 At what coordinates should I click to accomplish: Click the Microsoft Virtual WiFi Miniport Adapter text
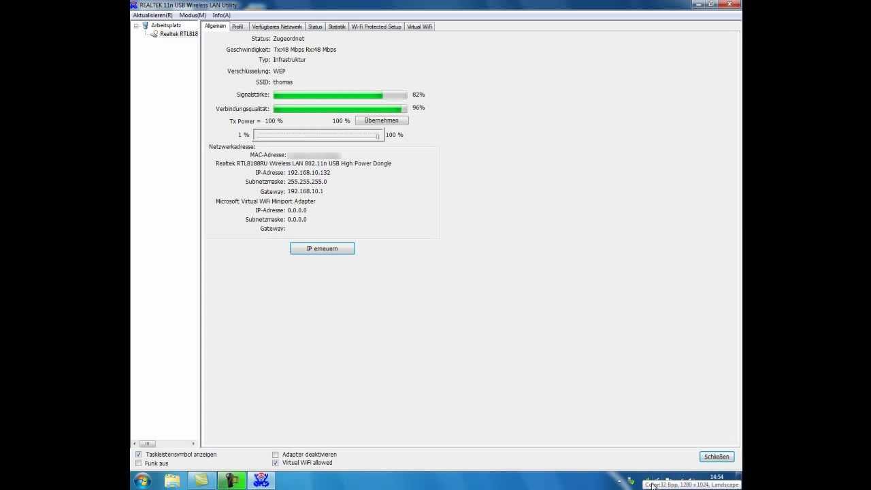(x=265, y=201)
